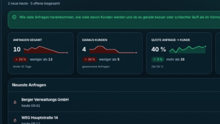Click the green banner text about Anfragen
The image size is (220, 124).
point(120,17)
